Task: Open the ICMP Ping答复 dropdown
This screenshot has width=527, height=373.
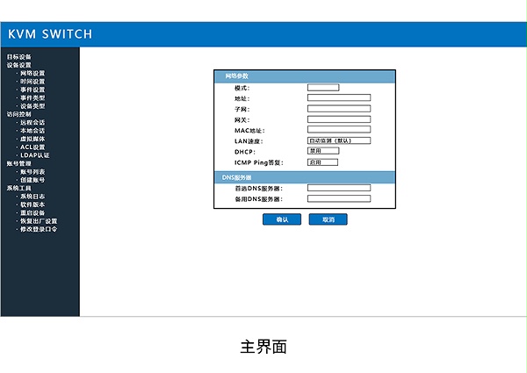Action: 322,162
